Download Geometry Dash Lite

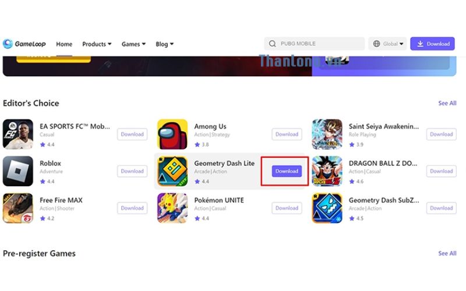click(287, 171)
